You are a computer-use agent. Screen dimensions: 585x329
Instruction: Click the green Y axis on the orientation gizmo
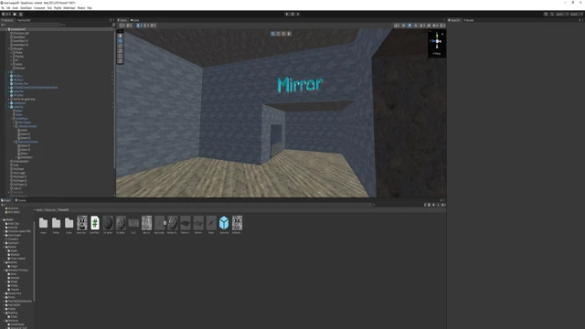click(x=437, y=35)
